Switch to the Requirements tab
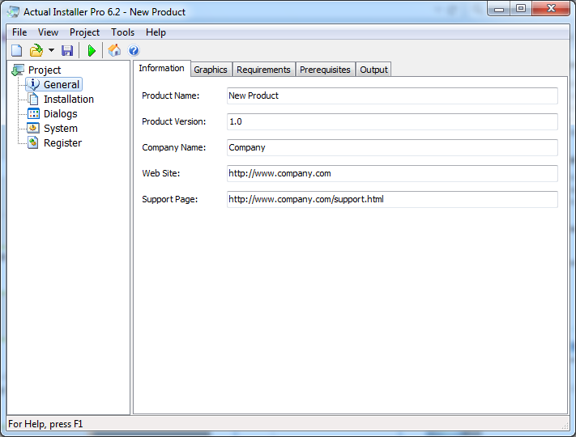The height and width of the screenshot is (437, 576). (263, 70)
